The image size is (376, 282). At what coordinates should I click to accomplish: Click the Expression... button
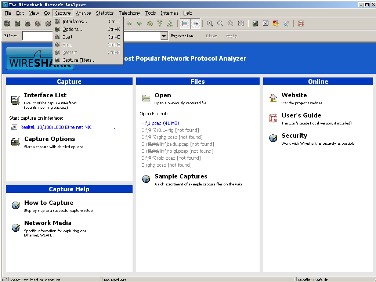click(x=185, y=36)
